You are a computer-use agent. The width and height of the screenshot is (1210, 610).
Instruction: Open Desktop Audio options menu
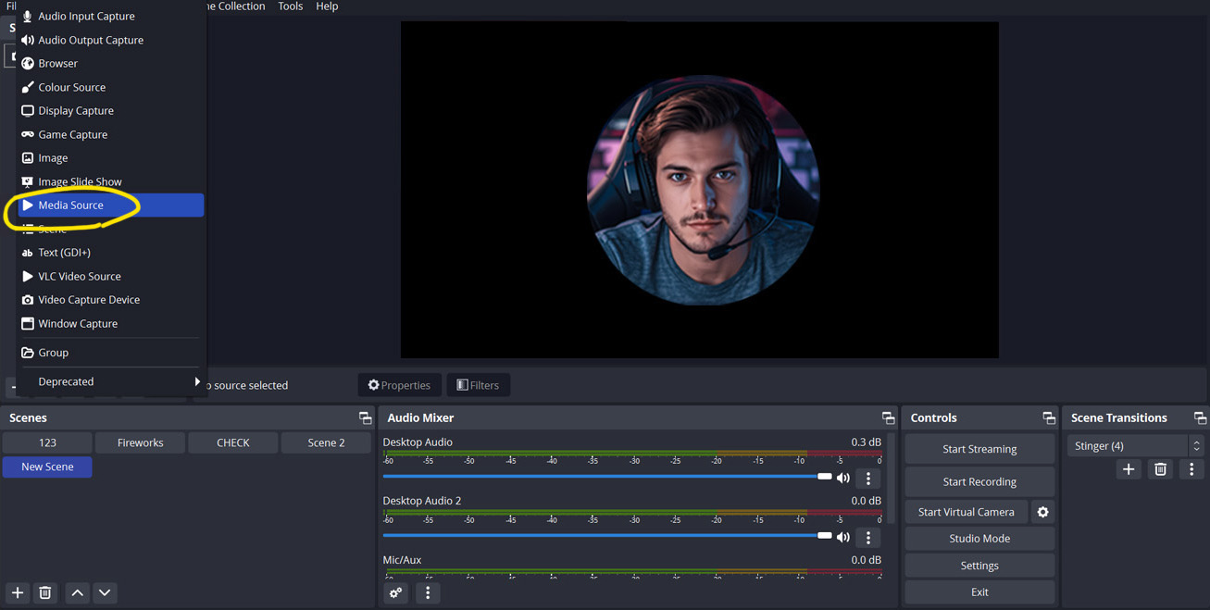pyautogui.click(x=867, y=479)
